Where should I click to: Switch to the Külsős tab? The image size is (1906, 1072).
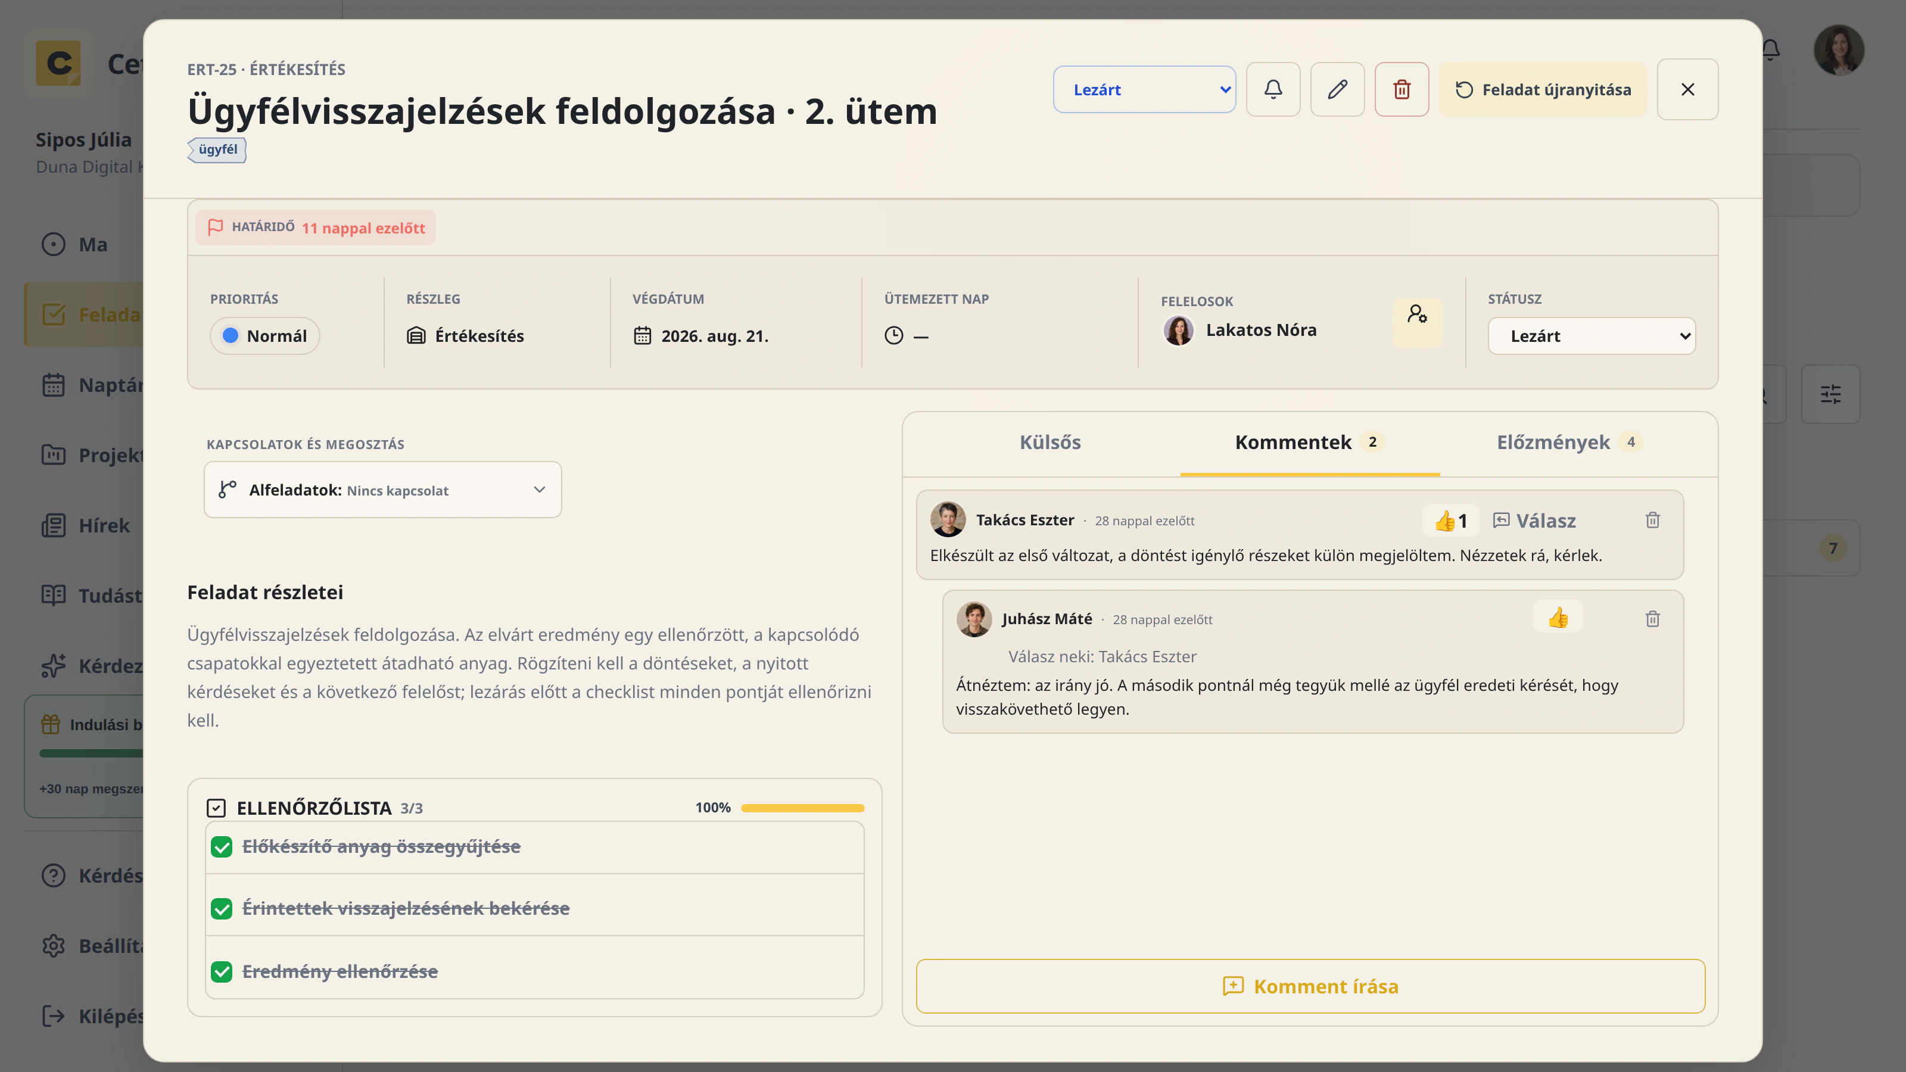1050,442
